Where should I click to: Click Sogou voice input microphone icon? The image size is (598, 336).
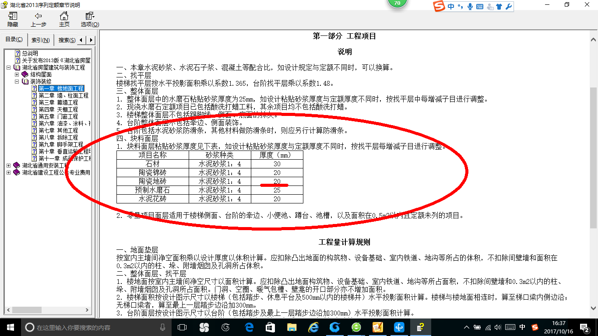pyautogui.click(x=470, y=6)
